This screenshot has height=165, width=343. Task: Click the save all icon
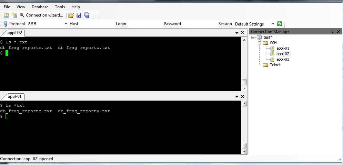pyautogui.click(x=87, y=15)
